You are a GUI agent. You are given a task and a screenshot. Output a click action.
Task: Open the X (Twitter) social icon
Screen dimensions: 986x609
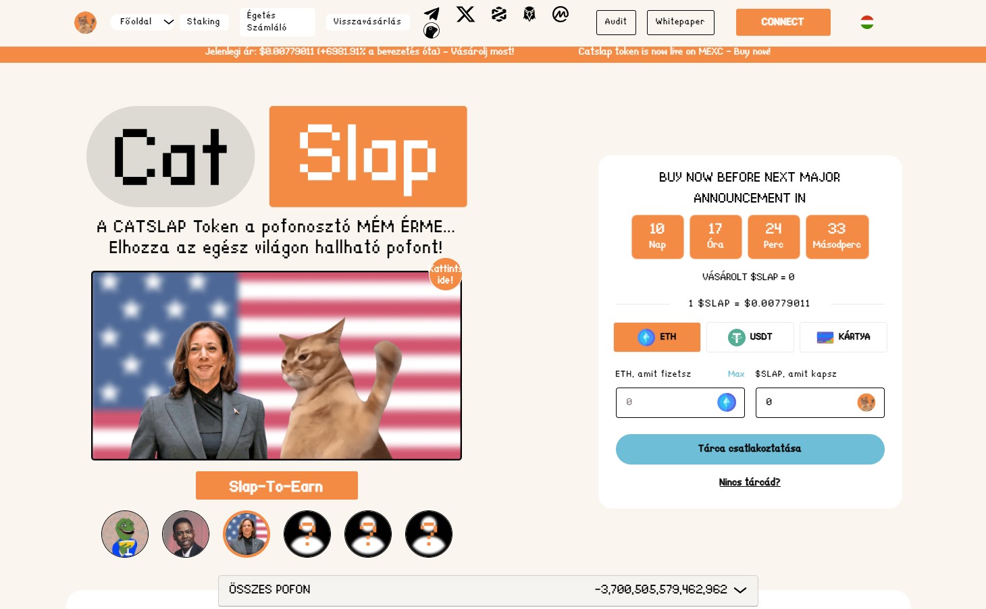[465, 14]
